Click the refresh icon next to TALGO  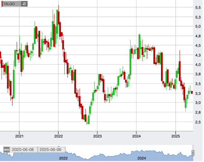click(x=24, y=4)
